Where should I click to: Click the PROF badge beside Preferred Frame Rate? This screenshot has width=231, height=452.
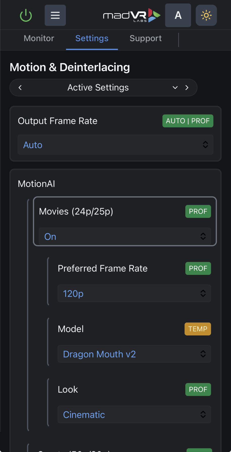tap(198, 268)
